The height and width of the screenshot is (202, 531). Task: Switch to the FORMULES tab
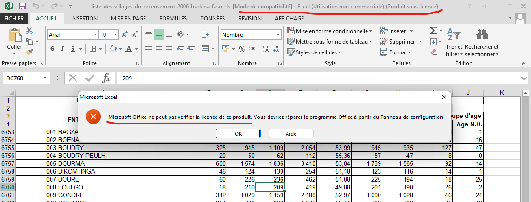coord(173,19)
